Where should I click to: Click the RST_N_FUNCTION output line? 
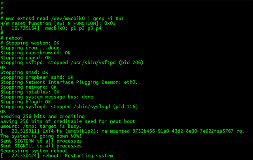(x=58, y=24)
